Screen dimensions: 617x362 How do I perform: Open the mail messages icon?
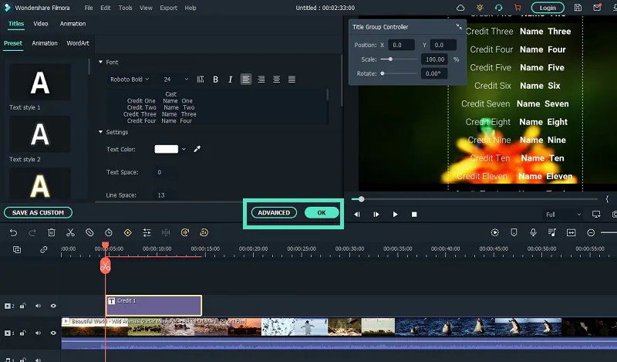(x=597, y=8)
